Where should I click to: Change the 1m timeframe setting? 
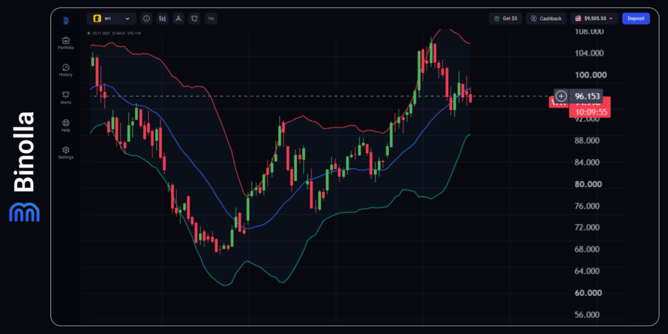[211, 19]
